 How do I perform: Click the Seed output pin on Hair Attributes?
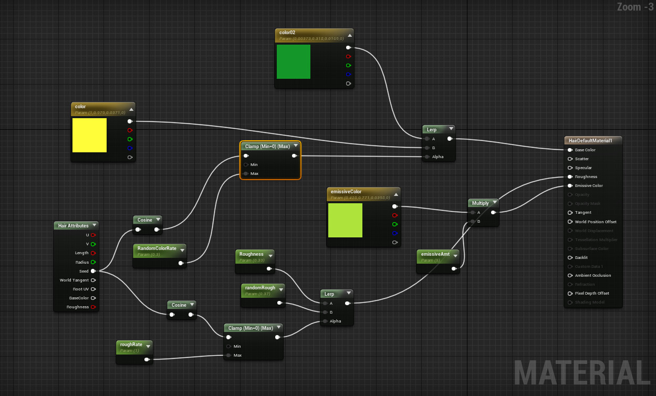click(93, 271)
